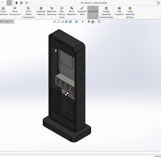The image size is (161, 157).
Task: Start a New Motion Study
Action: (62, 12)
